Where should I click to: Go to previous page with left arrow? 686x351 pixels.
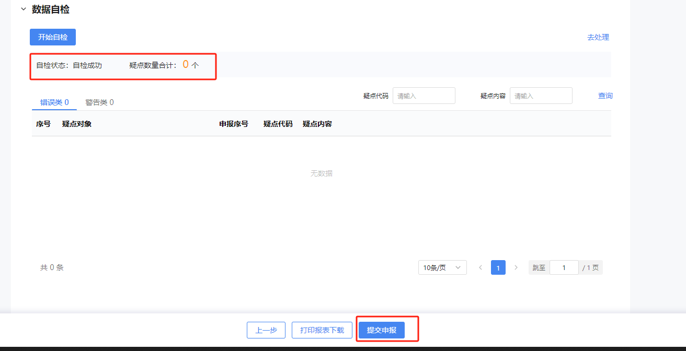click(481, 267)
